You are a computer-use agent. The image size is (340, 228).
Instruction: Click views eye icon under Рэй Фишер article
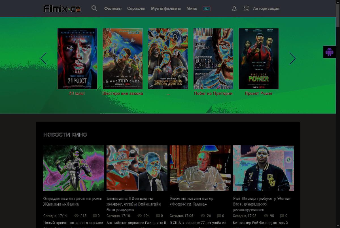click(266, 216)
